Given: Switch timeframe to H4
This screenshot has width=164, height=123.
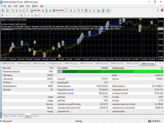Looking at the screenshot, I should 59,15.
